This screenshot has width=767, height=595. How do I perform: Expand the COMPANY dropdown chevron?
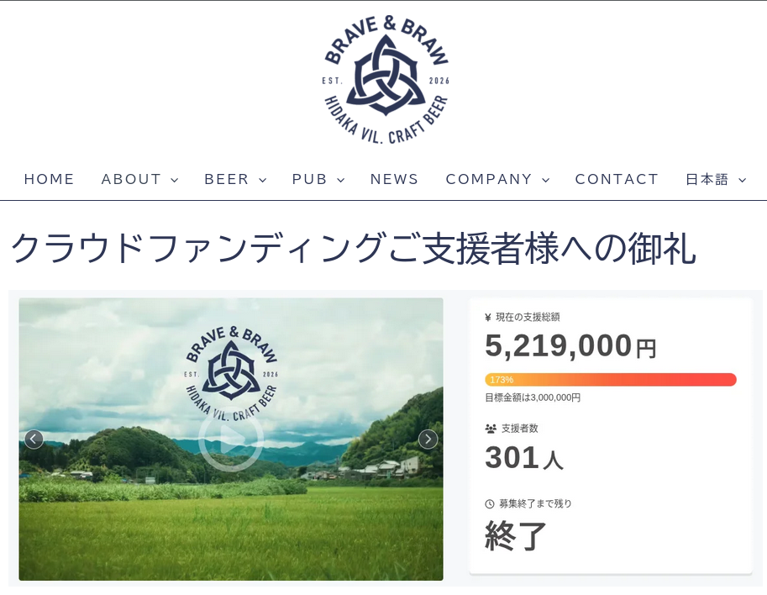pyautogui.click(x=546, y=180)
